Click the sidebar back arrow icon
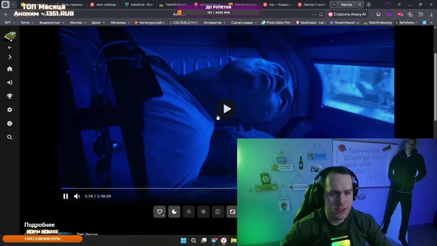Viewport: 437px width, 246px height. click(10, 47)
